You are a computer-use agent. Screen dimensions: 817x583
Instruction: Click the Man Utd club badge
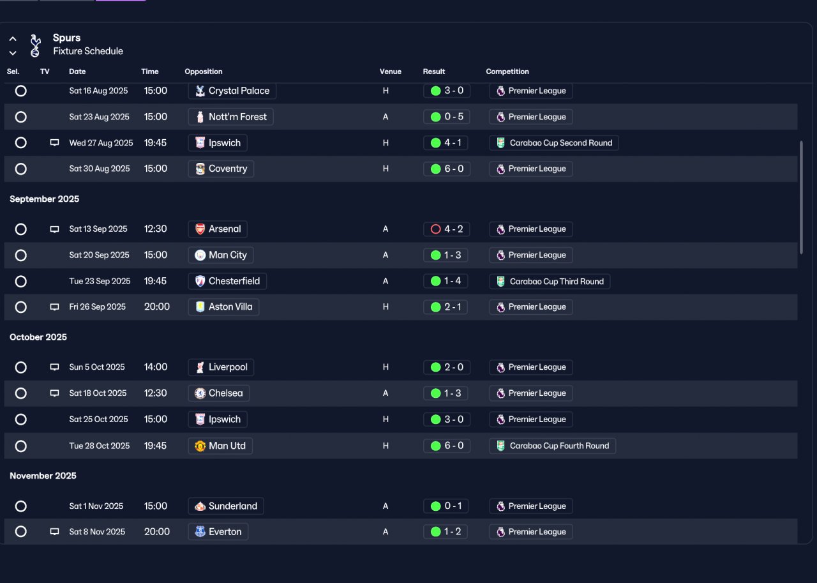[200, 446]
